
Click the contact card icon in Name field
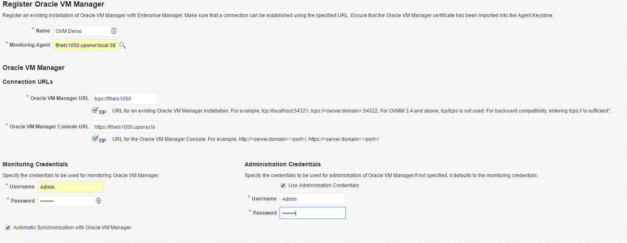114,31
